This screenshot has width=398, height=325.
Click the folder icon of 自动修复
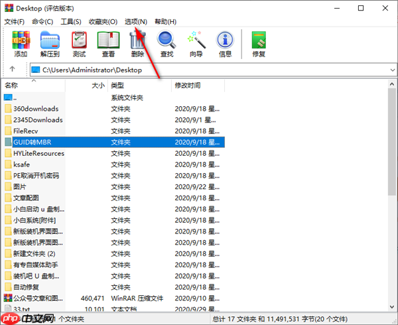[x=8, y=287]
